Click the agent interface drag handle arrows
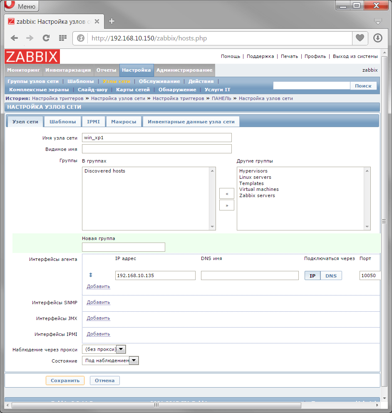Screen dimensions: 392x413 [x=91, y=275]
